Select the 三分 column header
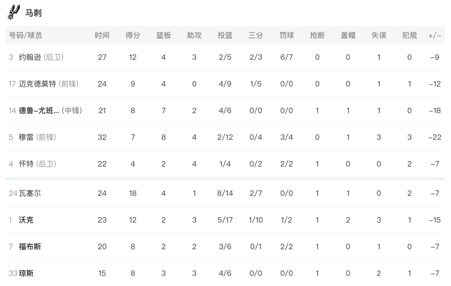This screenshot has height=286, width=451. point(256,35)
